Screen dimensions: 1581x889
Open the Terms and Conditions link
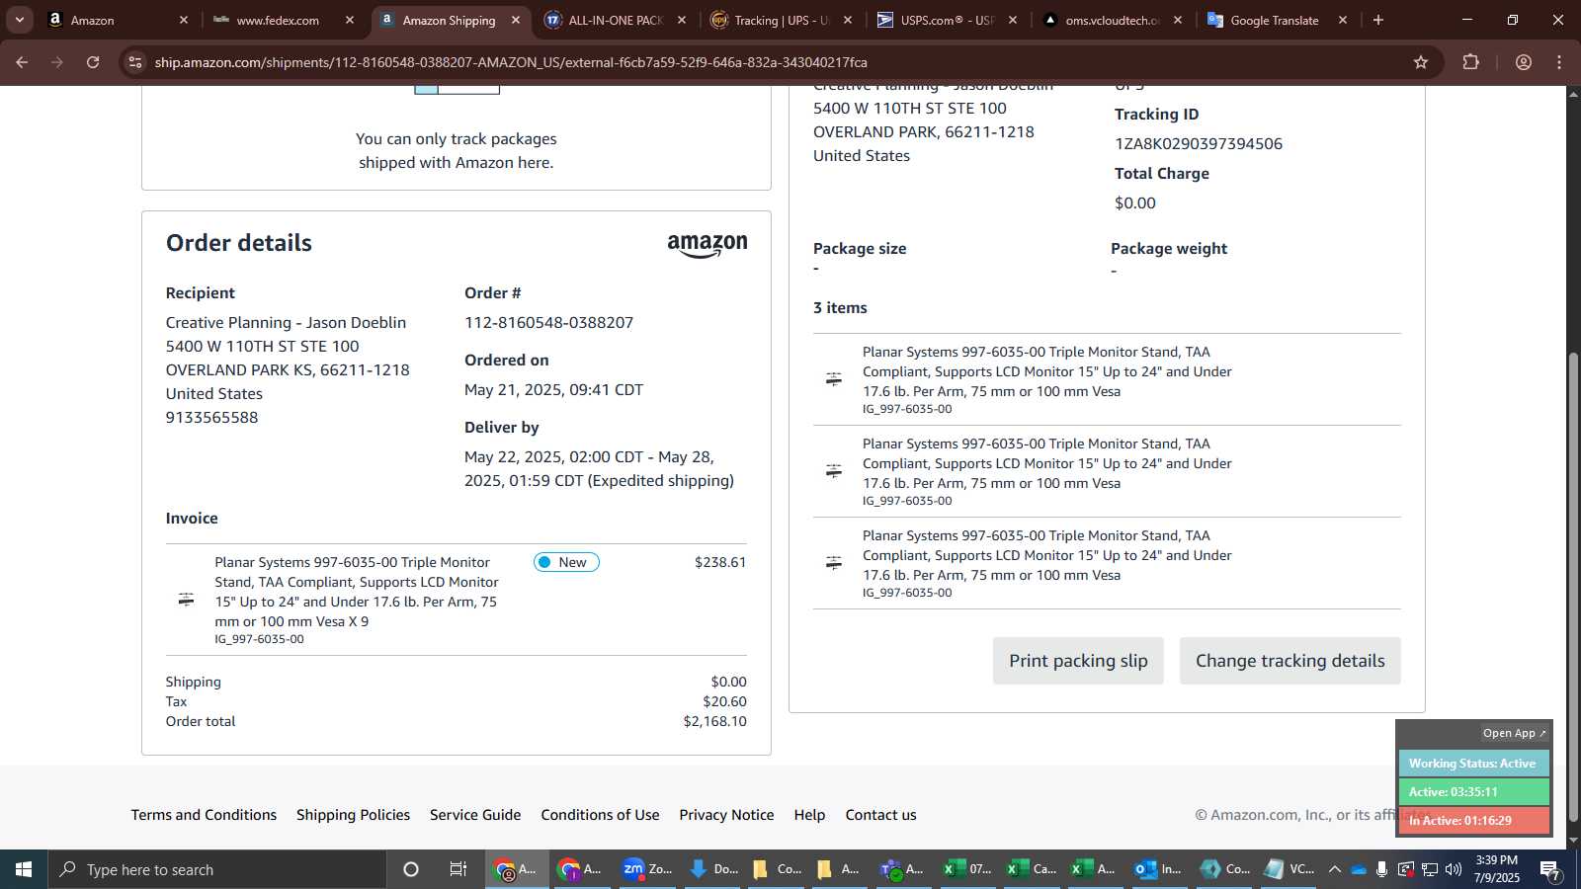tap(204, 815)
